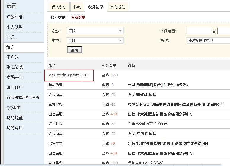Select the 埋下红包 operation cell
Viewport: 230px width, 166px height.
pyautogui.click(x=56, y=124)
